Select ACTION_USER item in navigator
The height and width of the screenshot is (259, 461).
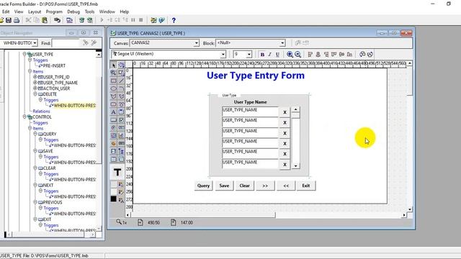(56, 88)
